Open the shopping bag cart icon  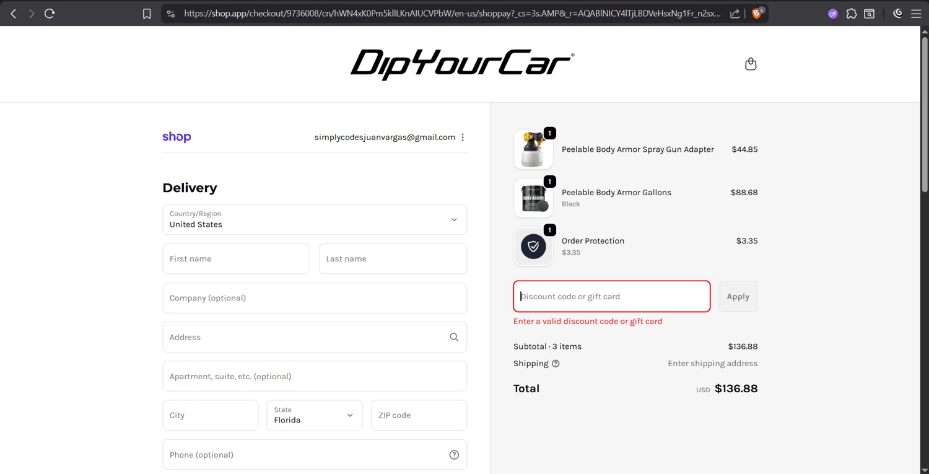[751, 64]
